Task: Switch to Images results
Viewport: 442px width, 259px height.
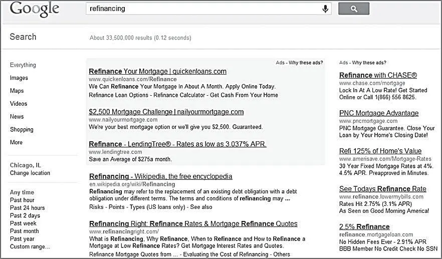Action: pos(19,78)
